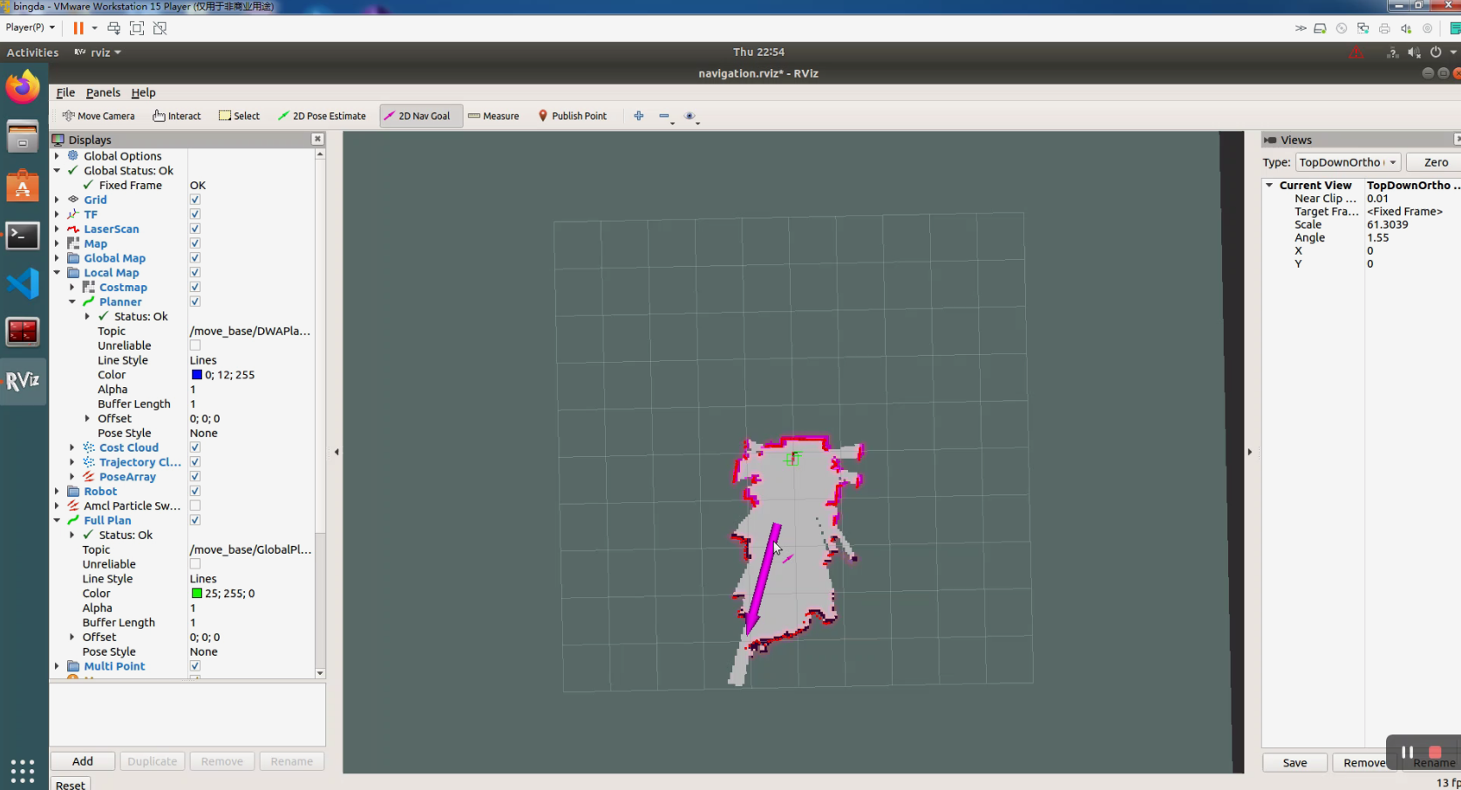Collapse right Views panel with arrow

pyautogui.click(x=1250, y=452)
